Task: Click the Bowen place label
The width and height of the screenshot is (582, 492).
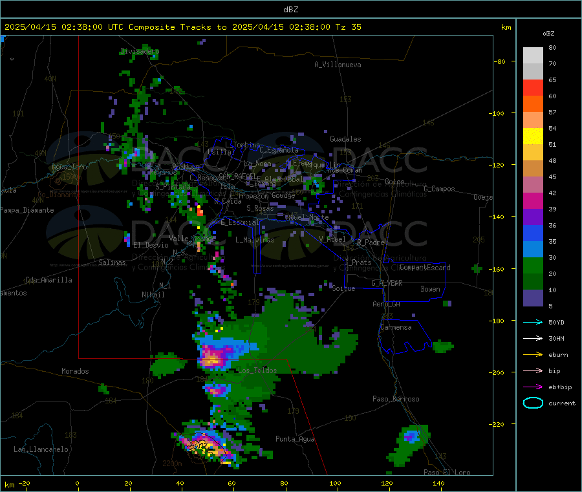Action: 430,289
